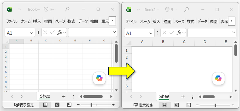This screenshot has height=111, width=240.
Task: Open function dropdown beside fx in left window
Action: [x=65, y=33]
